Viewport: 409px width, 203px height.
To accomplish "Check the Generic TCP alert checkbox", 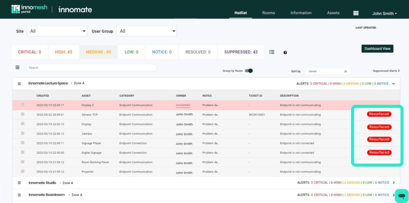I will pyautogui.click(x=23, y=114).
